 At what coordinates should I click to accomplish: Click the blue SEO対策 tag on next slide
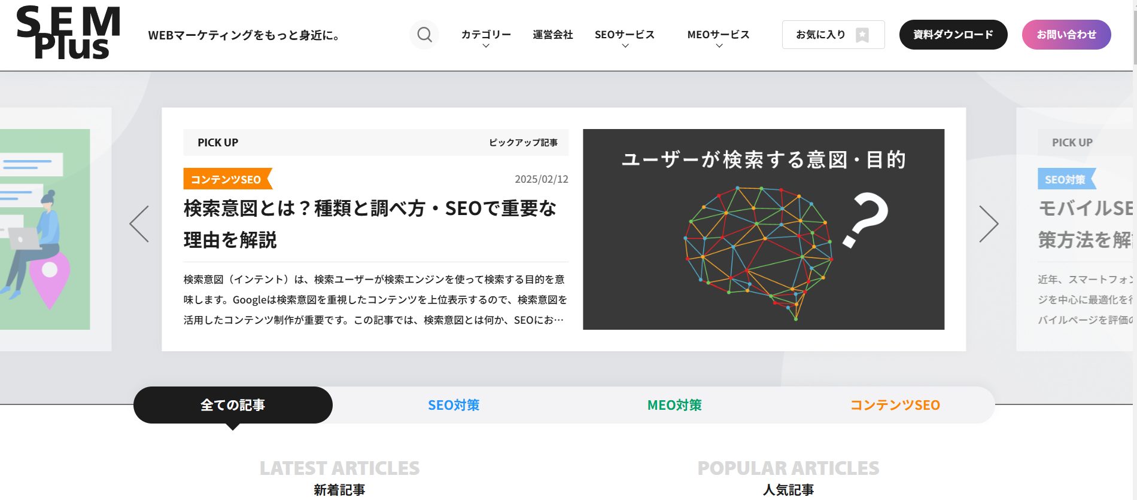click(1065, 179)
